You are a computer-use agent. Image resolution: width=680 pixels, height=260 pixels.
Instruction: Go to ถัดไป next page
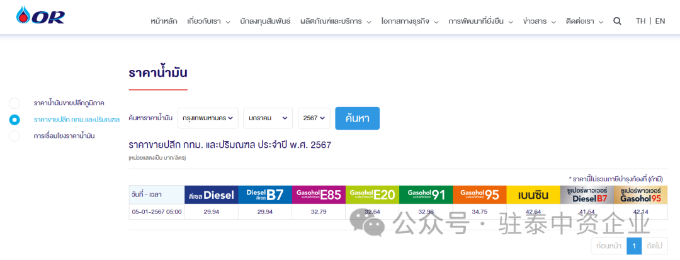coord(654,246)
